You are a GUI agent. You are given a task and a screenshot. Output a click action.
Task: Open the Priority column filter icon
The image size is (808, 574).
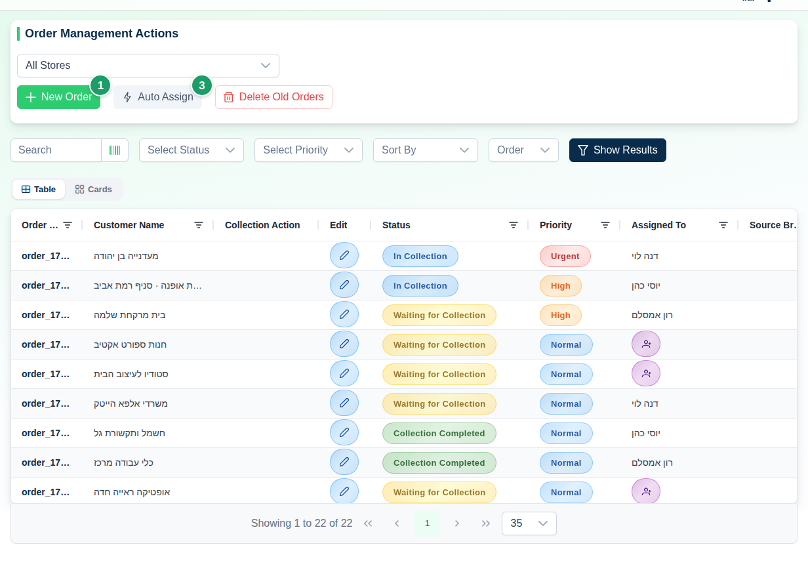click(605, 225)
